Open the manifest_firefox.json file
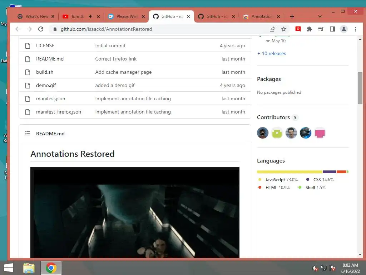Viewport: 366px width, 275px height. pyautogui.click(x=59, y=112)
